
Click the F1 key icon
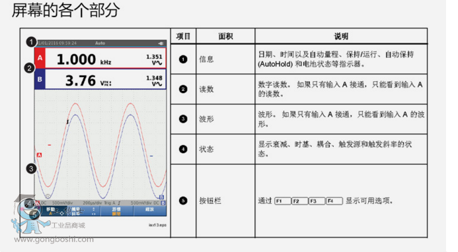(x=283, y=201)
